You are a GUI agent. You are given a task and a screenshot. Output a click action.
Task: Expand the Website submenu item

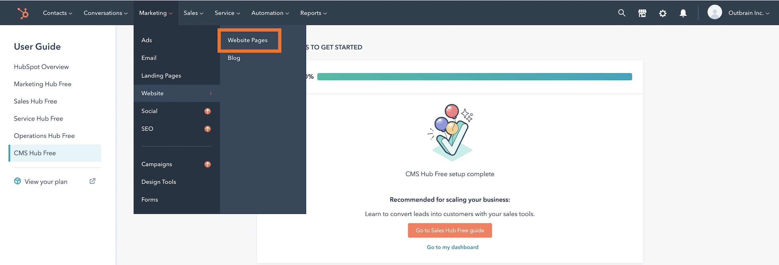177,93
